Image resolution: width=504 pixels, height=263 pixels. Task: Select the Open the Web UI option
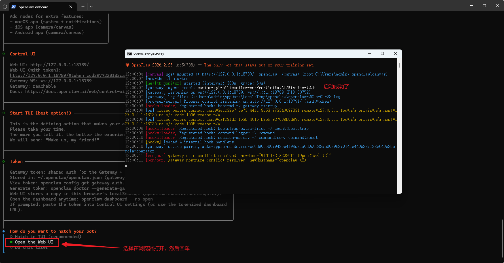click(x=34, y=242)
